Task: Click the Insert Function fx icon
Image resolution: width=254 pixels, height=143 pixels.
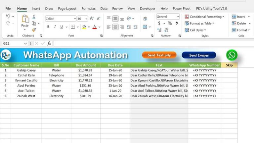Action: [x=49, y=43]
